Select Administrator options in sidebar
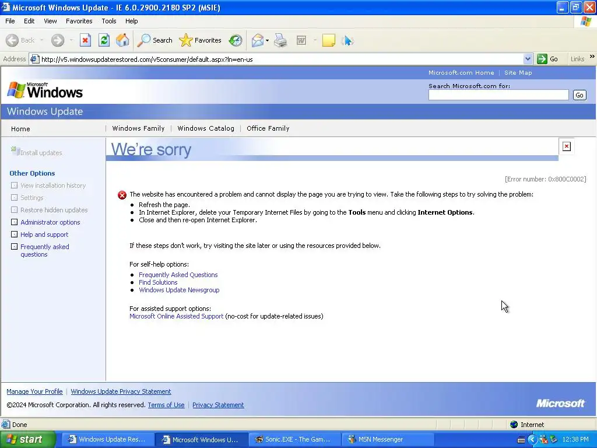The image size is (597, 448). [x=50, y=222]
